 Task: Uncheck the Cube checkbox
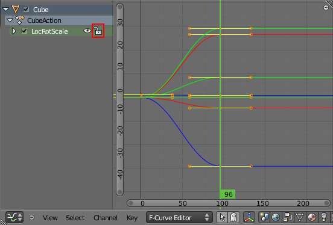pyautogui.click(x=26, y=9)
